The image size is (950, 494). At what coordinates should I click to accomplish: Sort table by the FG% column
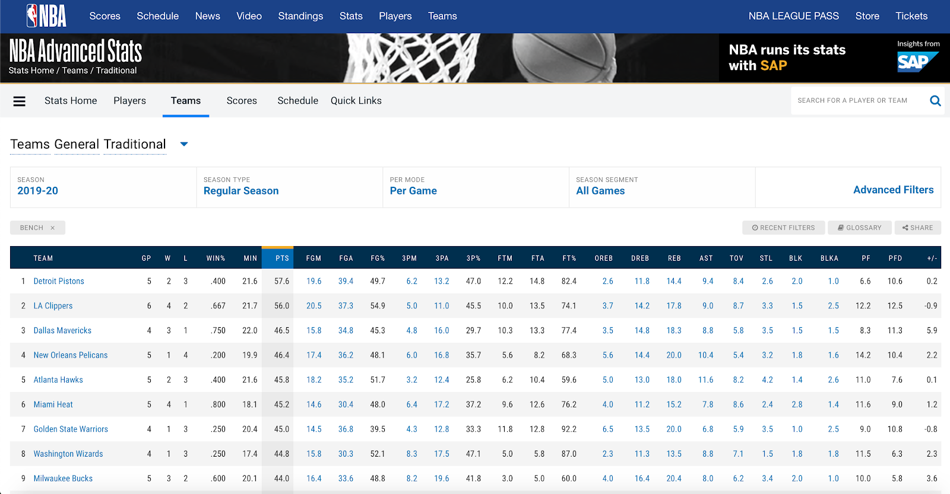tap(378, 259)
